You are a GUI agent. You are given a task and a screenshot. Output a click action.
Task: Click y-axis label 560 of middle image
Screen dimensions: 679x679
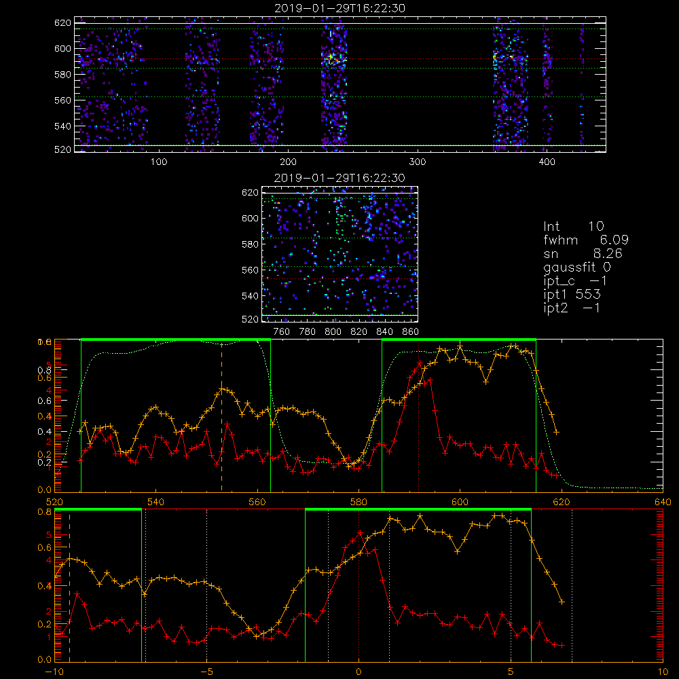click(251, 270)
